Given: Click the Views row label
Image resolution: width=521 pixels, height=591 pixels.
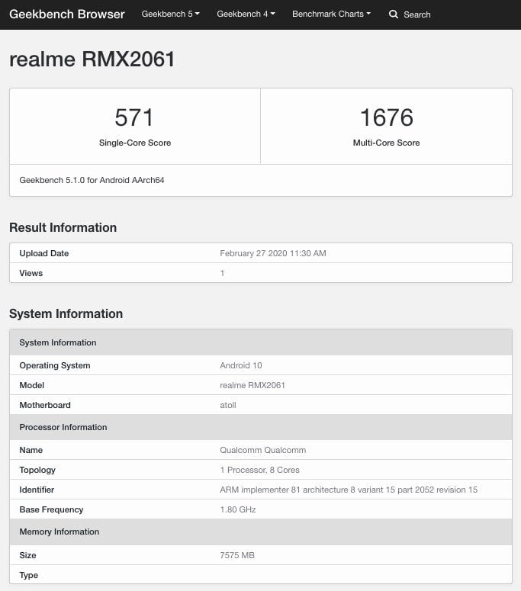Looking at the screenshot, I should [x=31, y=273].
